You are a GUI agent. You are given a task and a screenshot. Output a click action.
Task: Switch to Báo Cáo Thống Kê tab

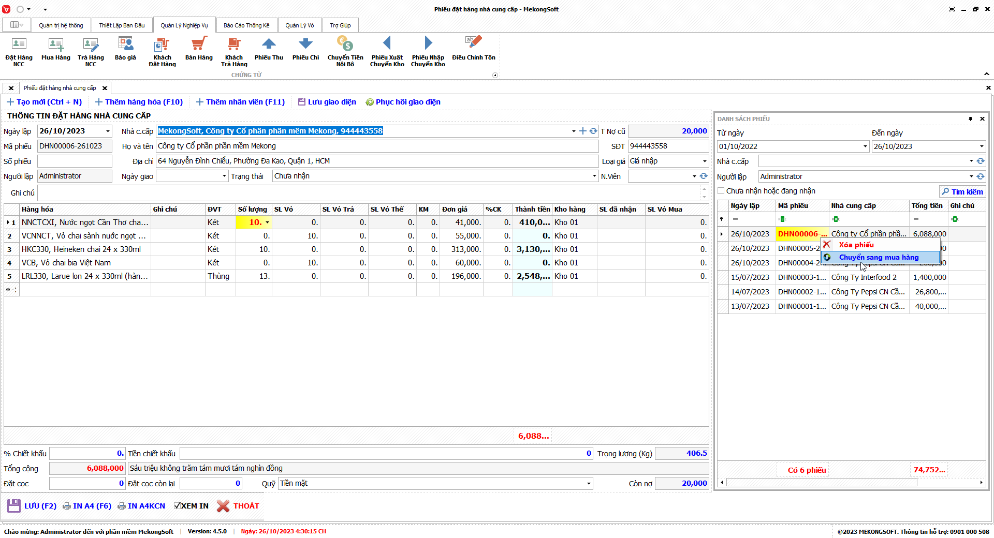tap(246, 25)
